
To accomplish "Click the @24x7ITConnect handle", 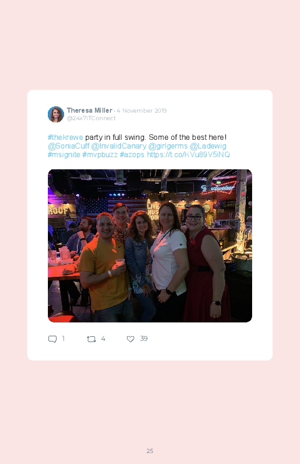I will [x=91, y=118].
